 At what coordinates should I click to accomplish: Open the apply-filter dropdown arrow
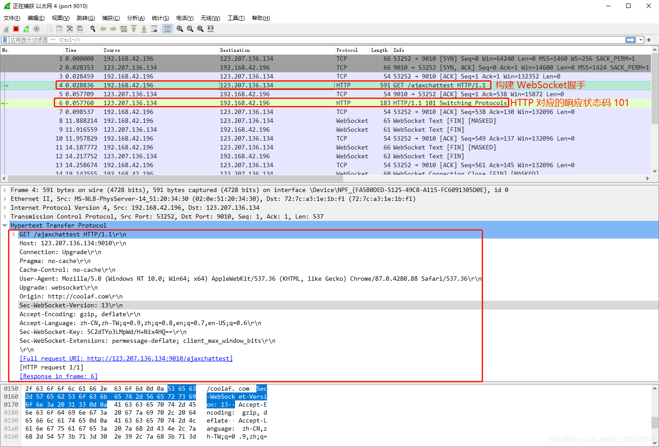click(x=641, y=40)
